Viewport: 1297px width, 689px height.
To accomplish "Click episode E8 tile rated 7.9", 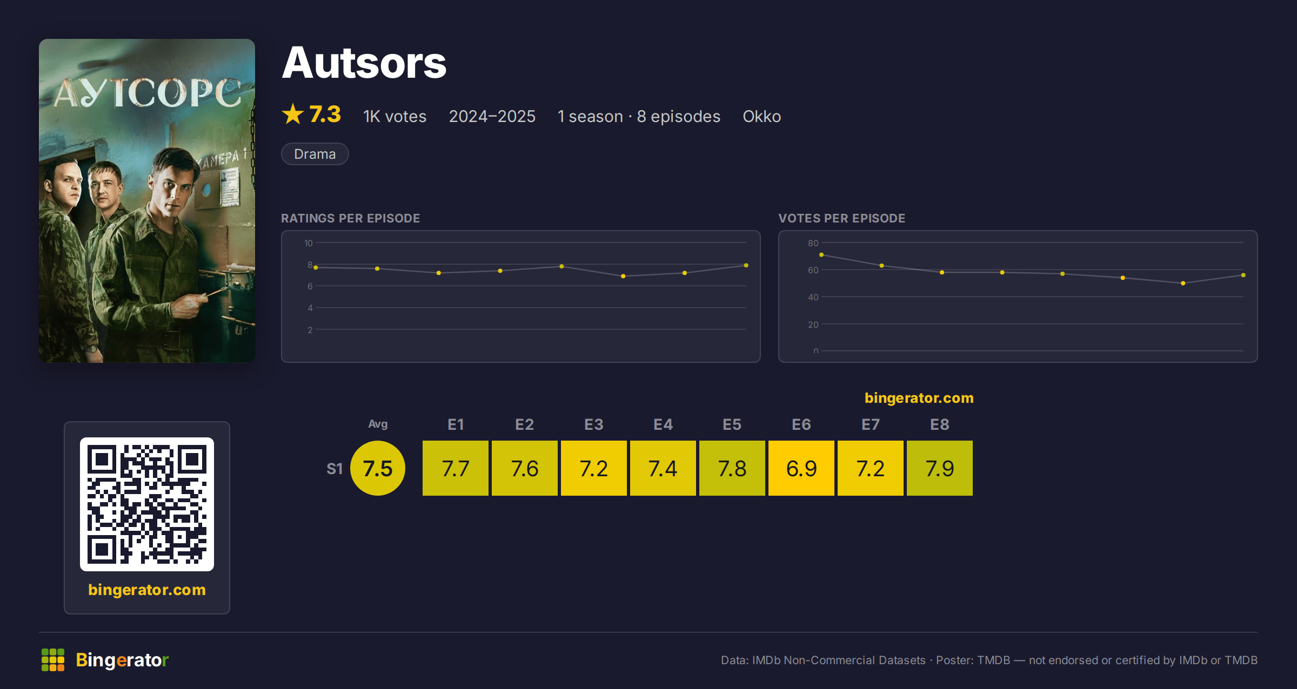I will click(940, 468).
